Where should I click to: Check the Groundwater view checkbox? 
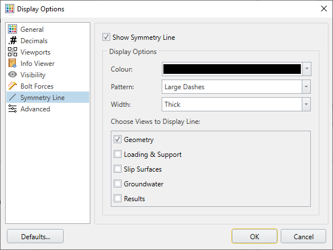118,184
